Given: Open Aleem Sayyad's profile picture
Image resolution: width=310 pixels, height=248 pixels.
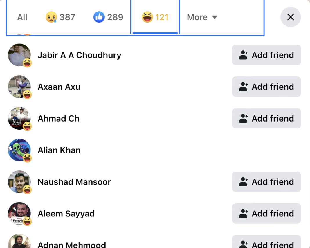Looking at the screenshot, I should click(x=19, y=214).
